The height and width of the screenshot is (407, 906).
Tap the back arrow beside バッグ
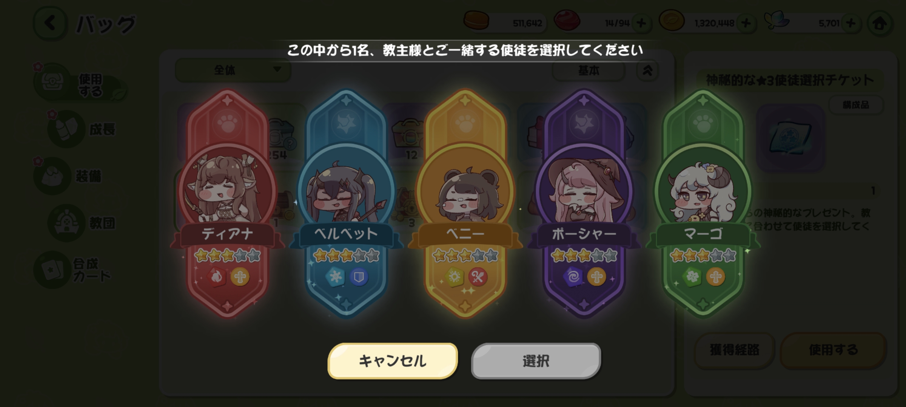pyautogui.click(x=50, y=23)
